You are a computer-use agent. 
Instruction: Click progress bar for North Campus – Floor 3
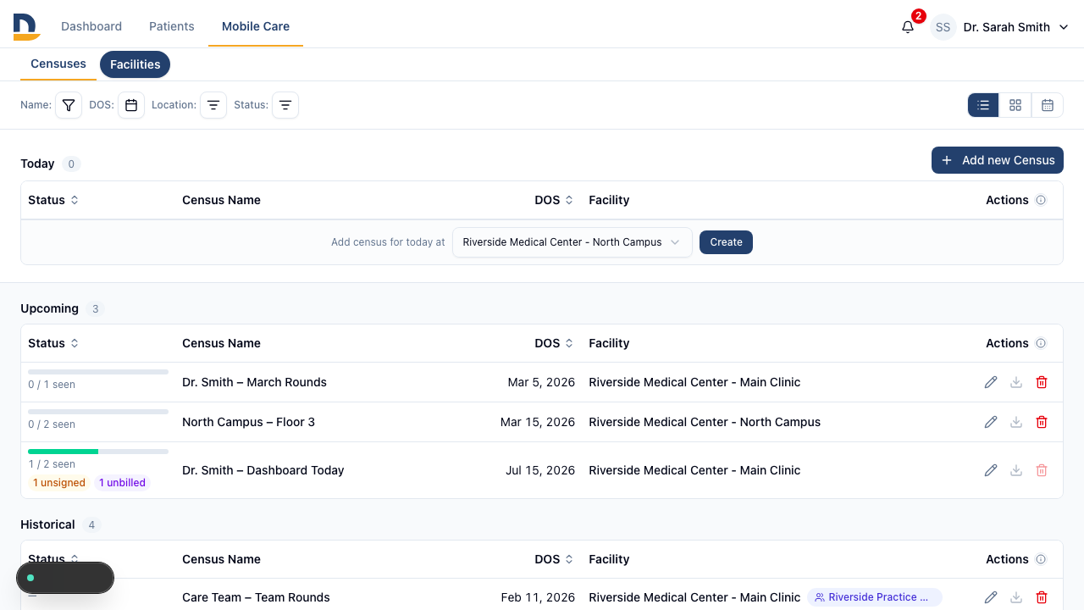point(98,412)
